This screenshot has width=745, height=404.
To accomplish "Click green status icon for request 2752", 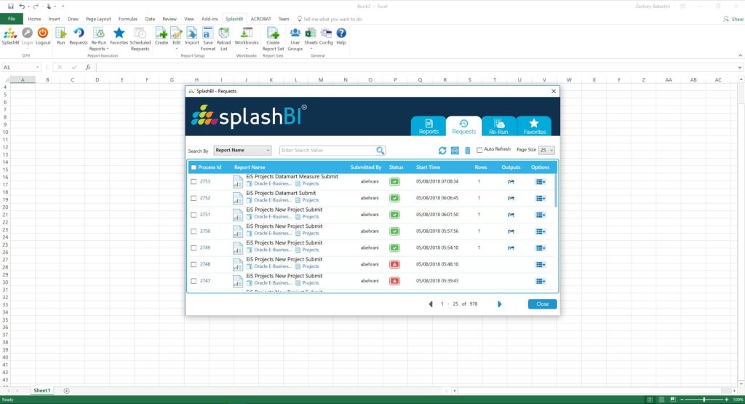I will pyautogui.click(x=394, y=198).
